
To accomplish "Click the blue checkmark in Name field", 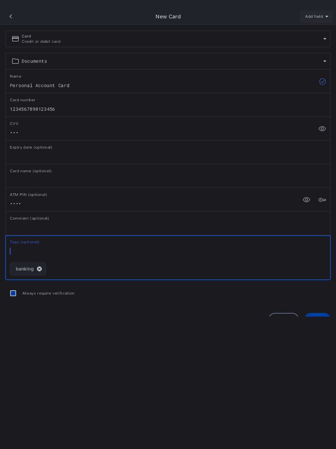I will (322, 82).
